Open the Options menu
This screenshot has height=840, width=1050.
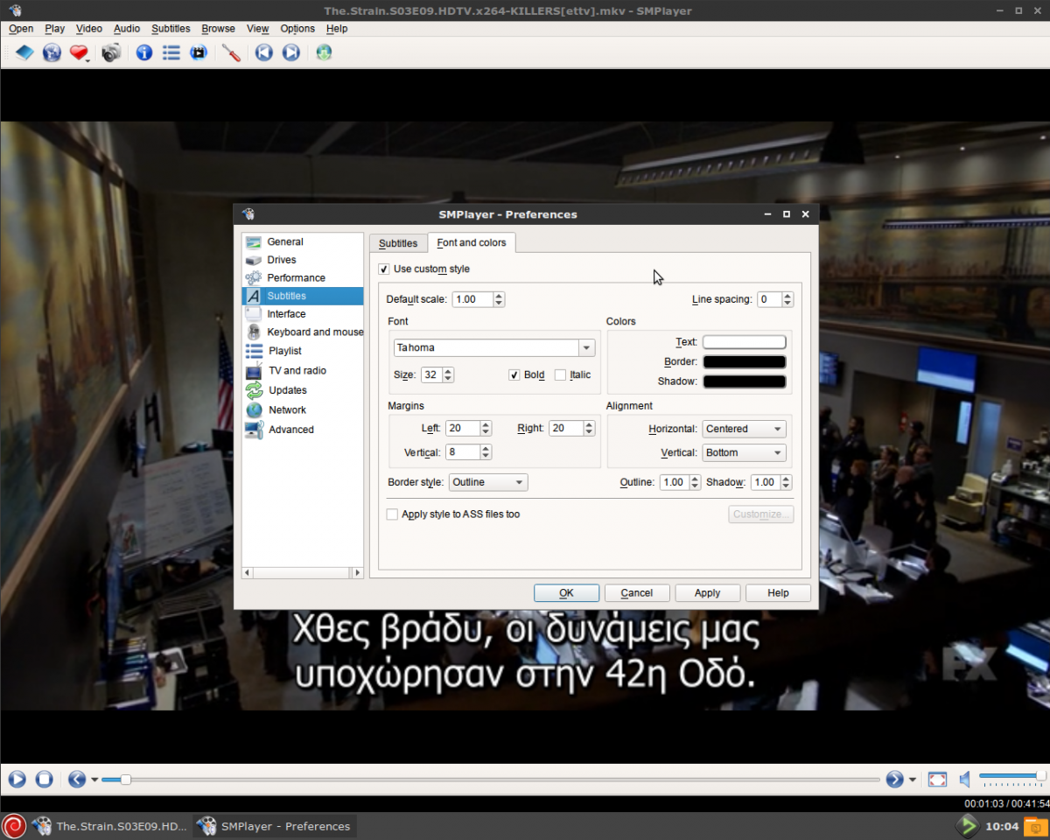[297, 29]
